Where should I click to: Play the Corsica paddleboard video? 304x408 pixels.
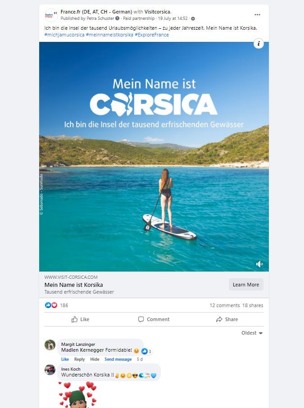coord(154,157)
